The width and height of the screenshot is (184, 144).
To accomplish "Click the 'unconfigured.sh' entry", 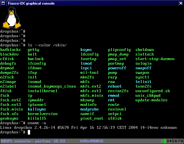I will 152,91.
